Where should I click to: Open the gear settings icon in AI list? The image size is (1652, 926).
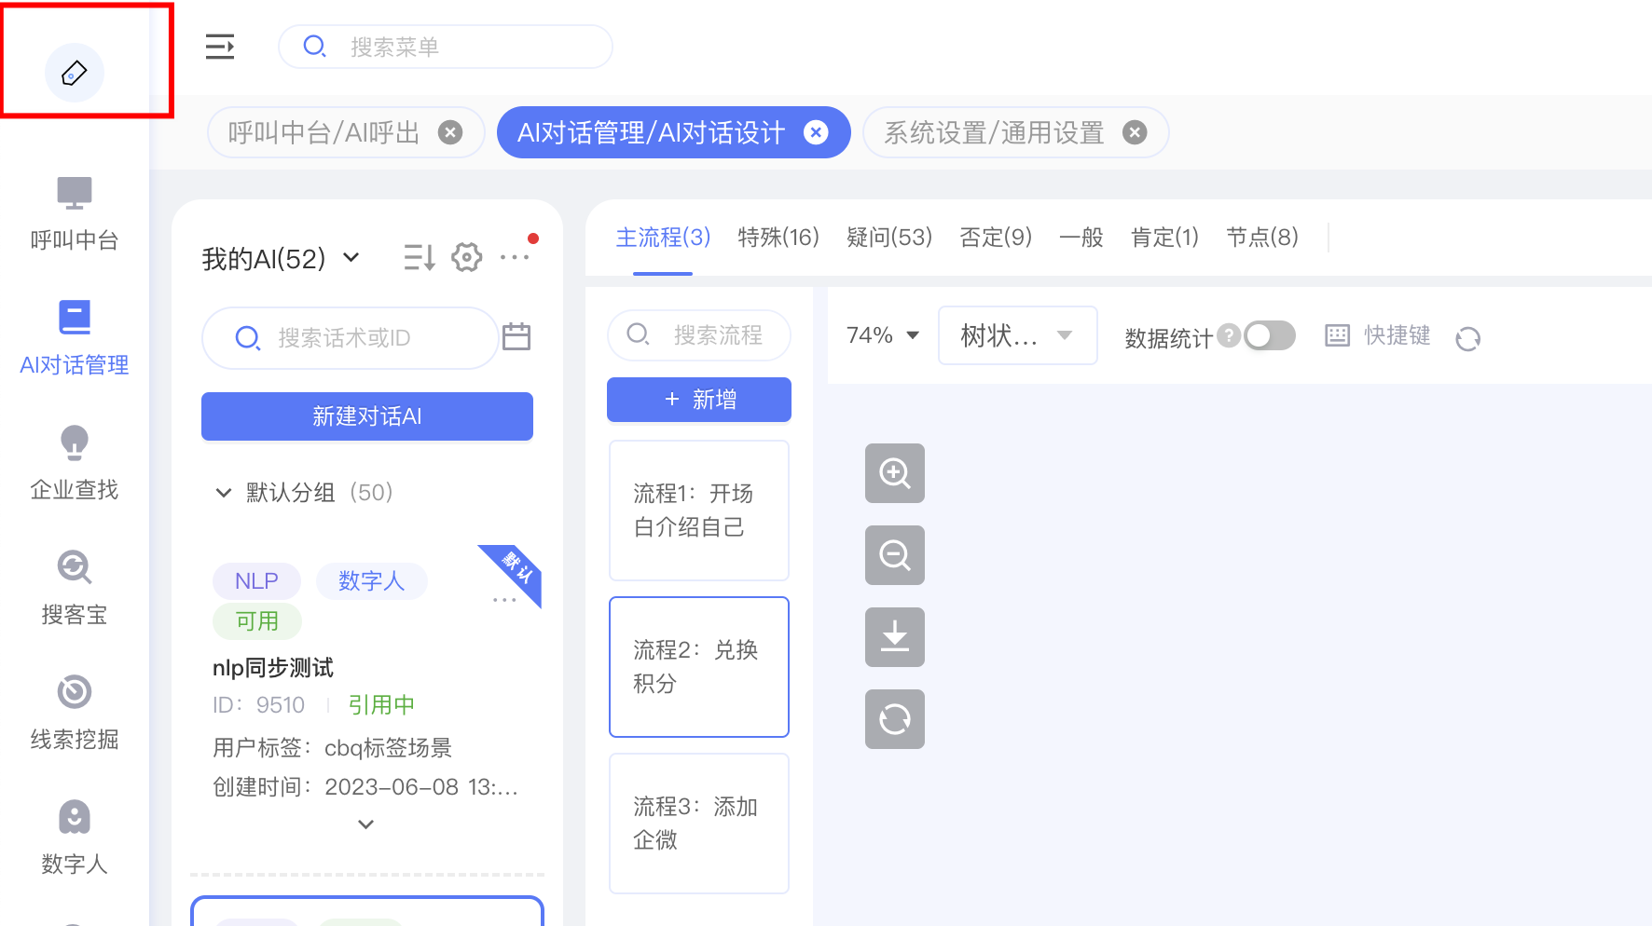[x=467, y=257]
